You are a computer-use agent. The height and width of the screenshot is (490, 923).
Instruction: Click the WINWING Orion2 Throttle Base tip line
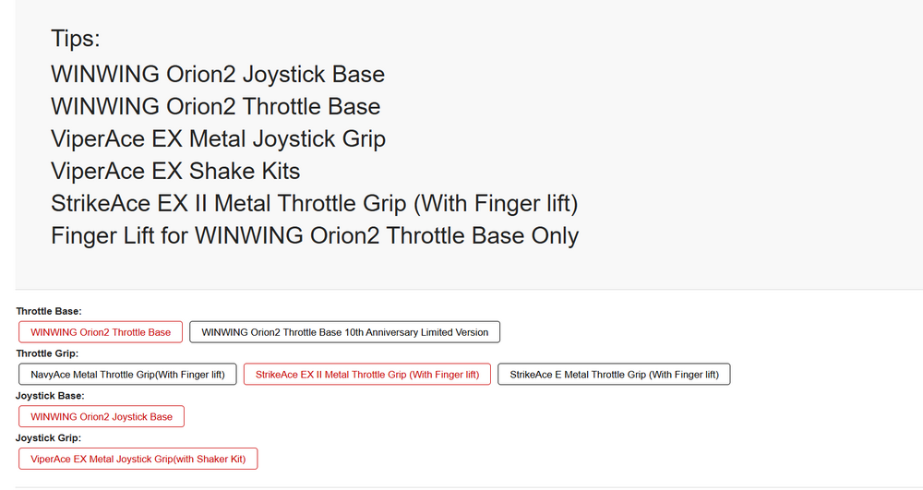[215, 106]
